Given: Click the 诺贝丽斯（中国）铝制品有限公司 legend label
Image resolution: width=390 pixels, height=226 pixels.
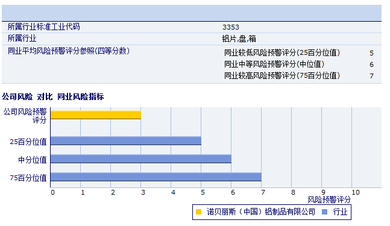Looking at the screenshot, I should [261, 212].
